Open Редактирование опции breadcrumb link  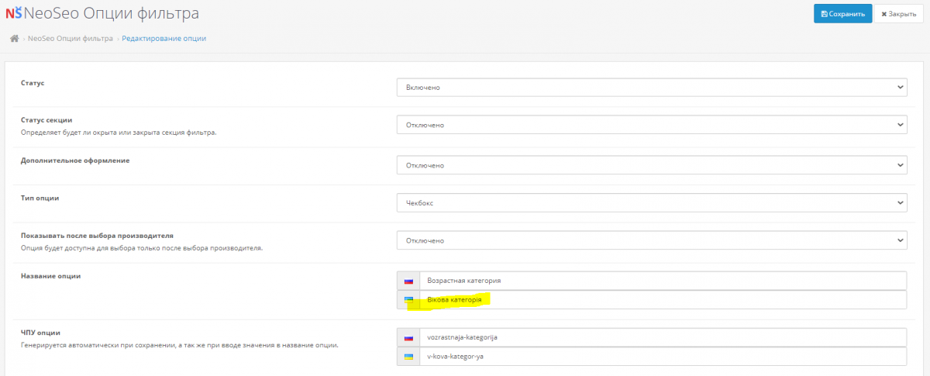(x=164, y=38)
